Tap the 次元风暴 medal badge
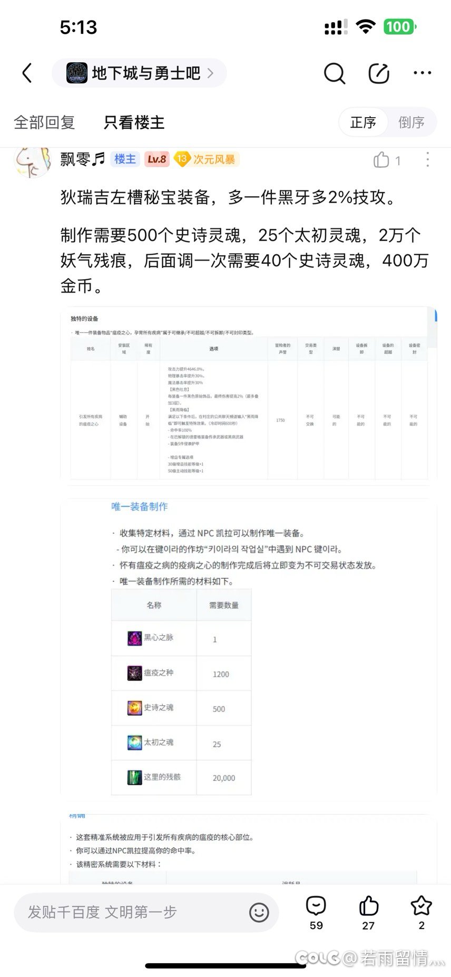 coord(207,159)
